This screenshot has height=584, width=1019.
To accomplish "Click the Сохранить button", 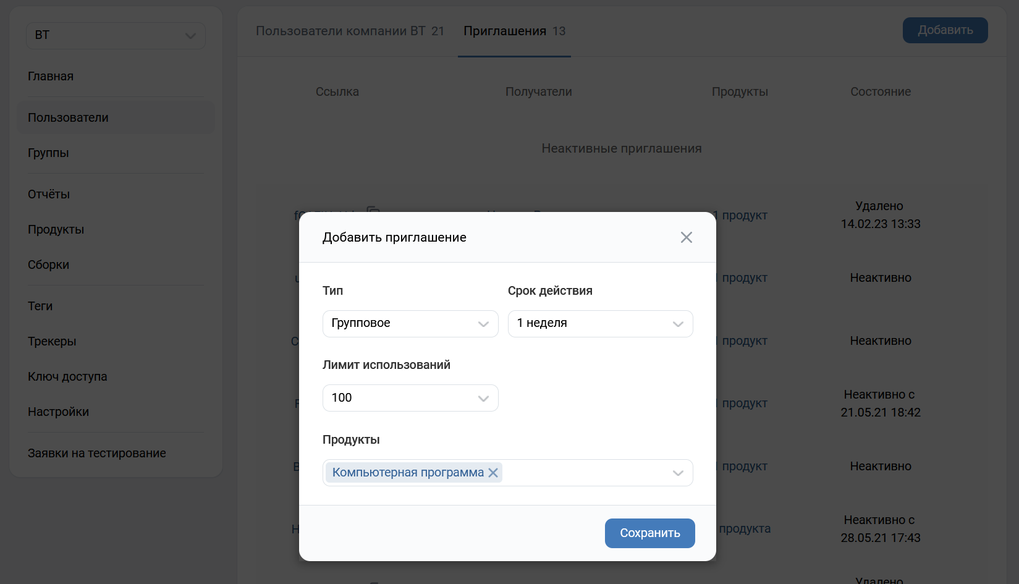I will point(649,533).
